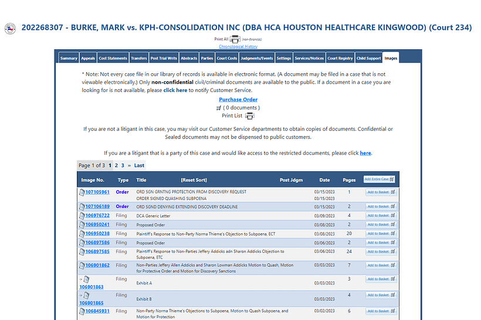
Task: Open the Chronological History link
Action: pyautogui.click(x=238, y=46)
